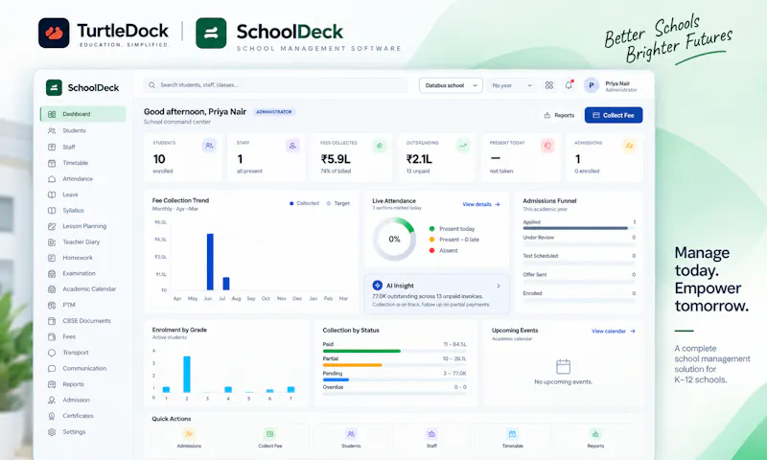Click the 0% attendance donut chart
This screenshot has height=460, width=767.
pos(394,239)
